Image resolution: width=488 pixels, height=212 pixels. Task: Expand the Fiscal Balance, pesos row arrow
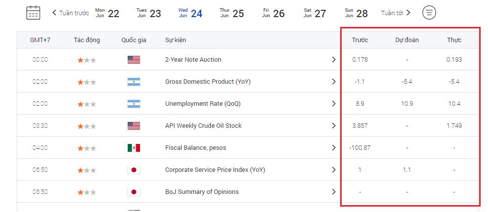[334, 148]
